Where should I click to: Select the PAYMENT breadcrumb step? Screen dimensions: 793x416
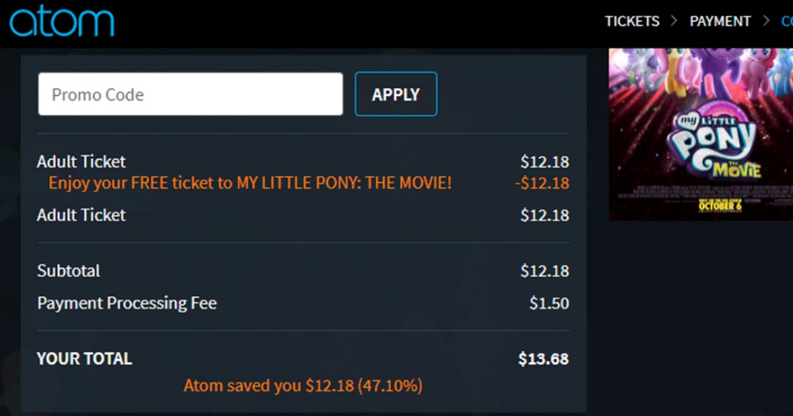720,21
